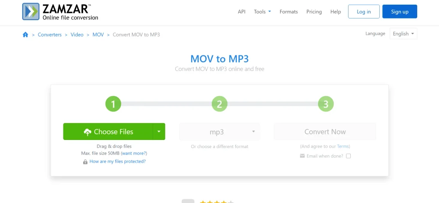Click the Log in button

(x=364, y=12)
